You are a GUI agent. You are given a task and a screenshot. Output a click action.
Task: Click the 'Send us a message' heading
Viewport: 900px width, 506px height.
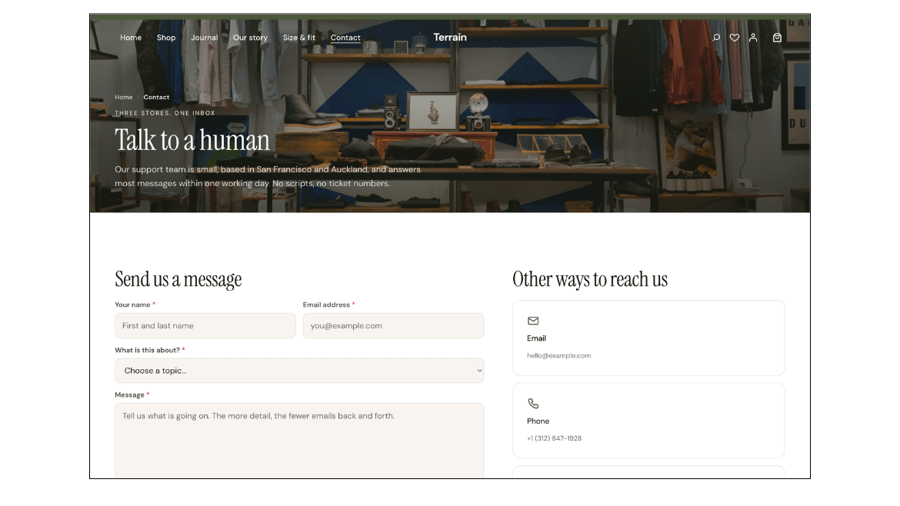[x=178, y=279]
